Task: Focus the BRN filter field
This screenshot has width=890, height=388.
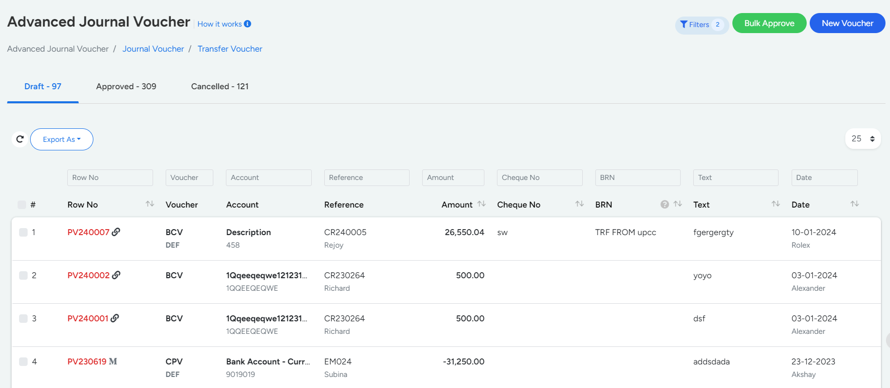Action: coord(638,177)
